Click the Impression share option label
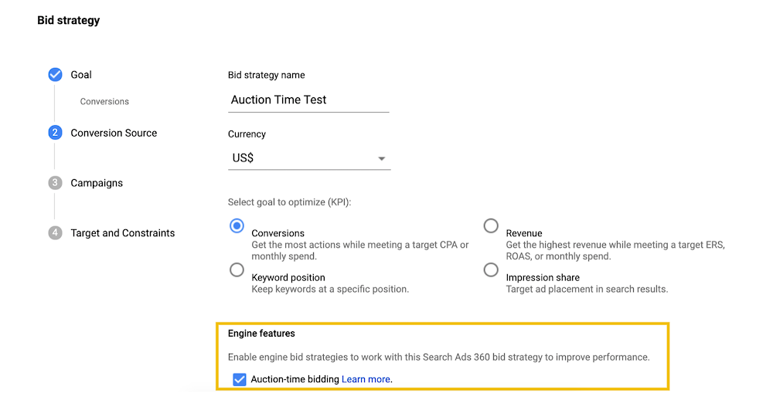Screen dimensions: 773x403 [543, 277]
